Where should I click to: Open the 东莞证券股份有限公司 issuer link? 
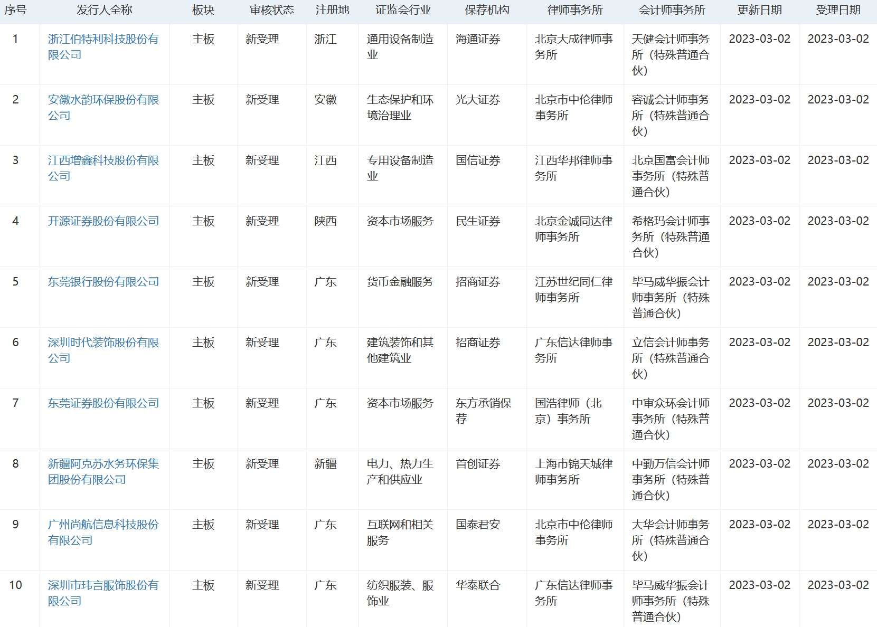(x=103, y=403)
